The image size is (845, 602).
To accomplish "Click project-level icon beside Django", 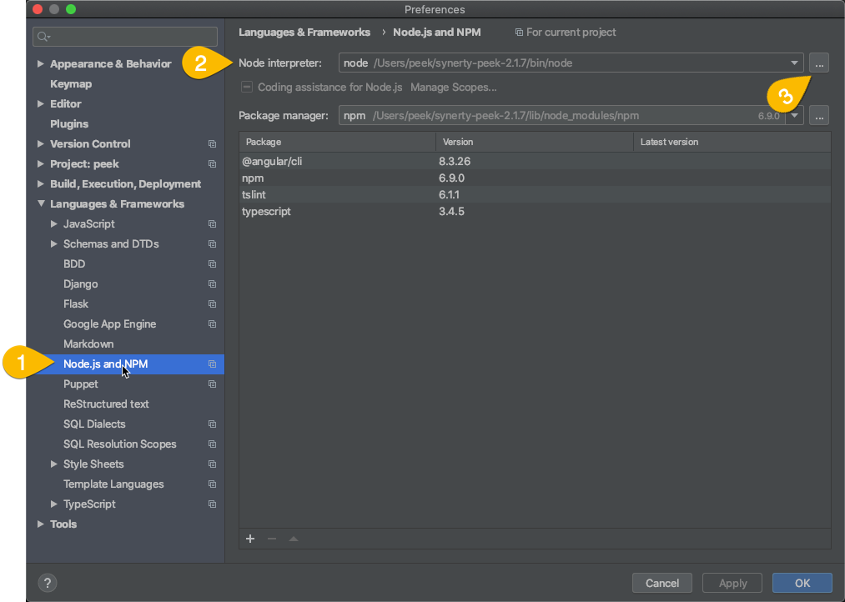I will (x=213, y=283).
